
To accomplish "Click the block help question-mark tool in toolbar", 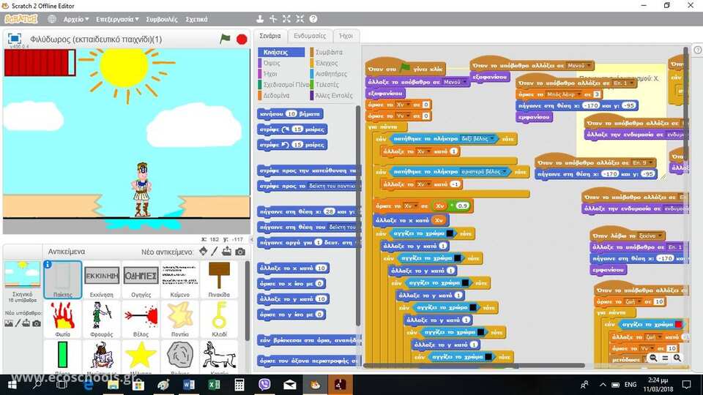I will (313, 19).
